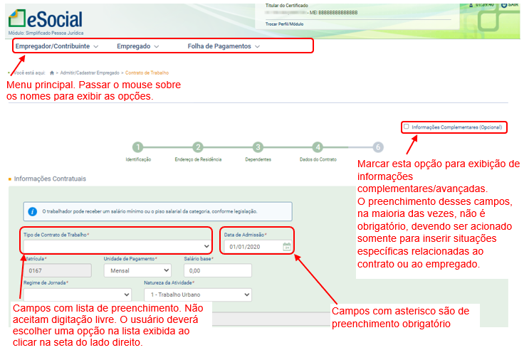The height and width of the screenshot is (350, 529).
Task: Go to step 3 Dependentes circle
Action: tap(258, 147)
